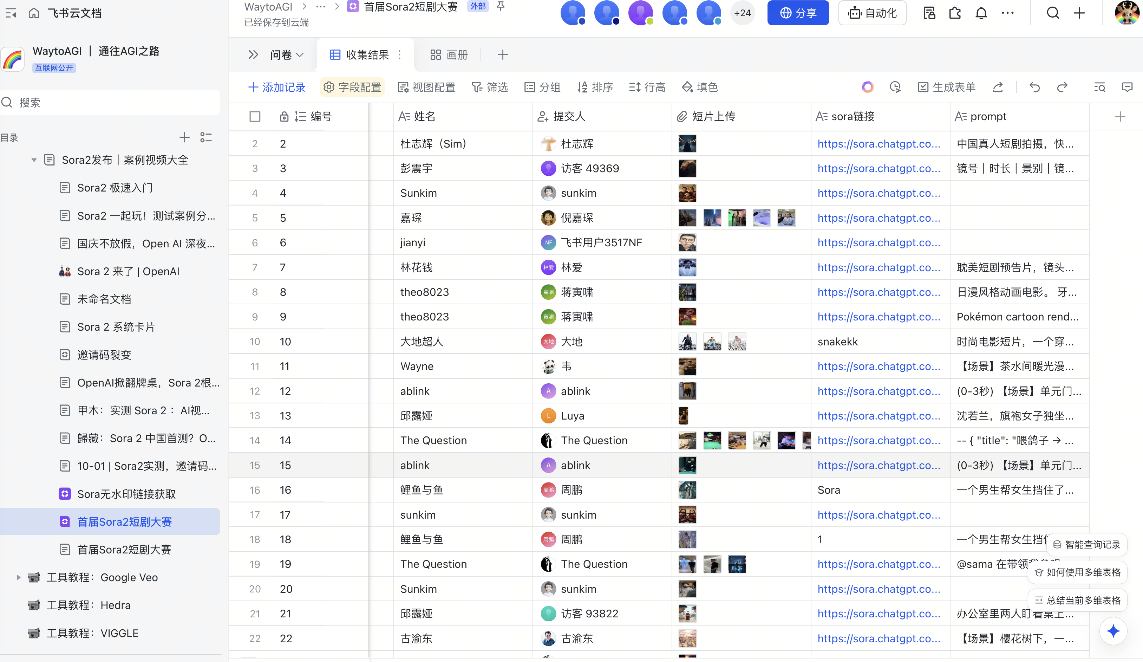Switch to the 画册 tab
This screenshot has height=662, width=1143.
point(449,55)
